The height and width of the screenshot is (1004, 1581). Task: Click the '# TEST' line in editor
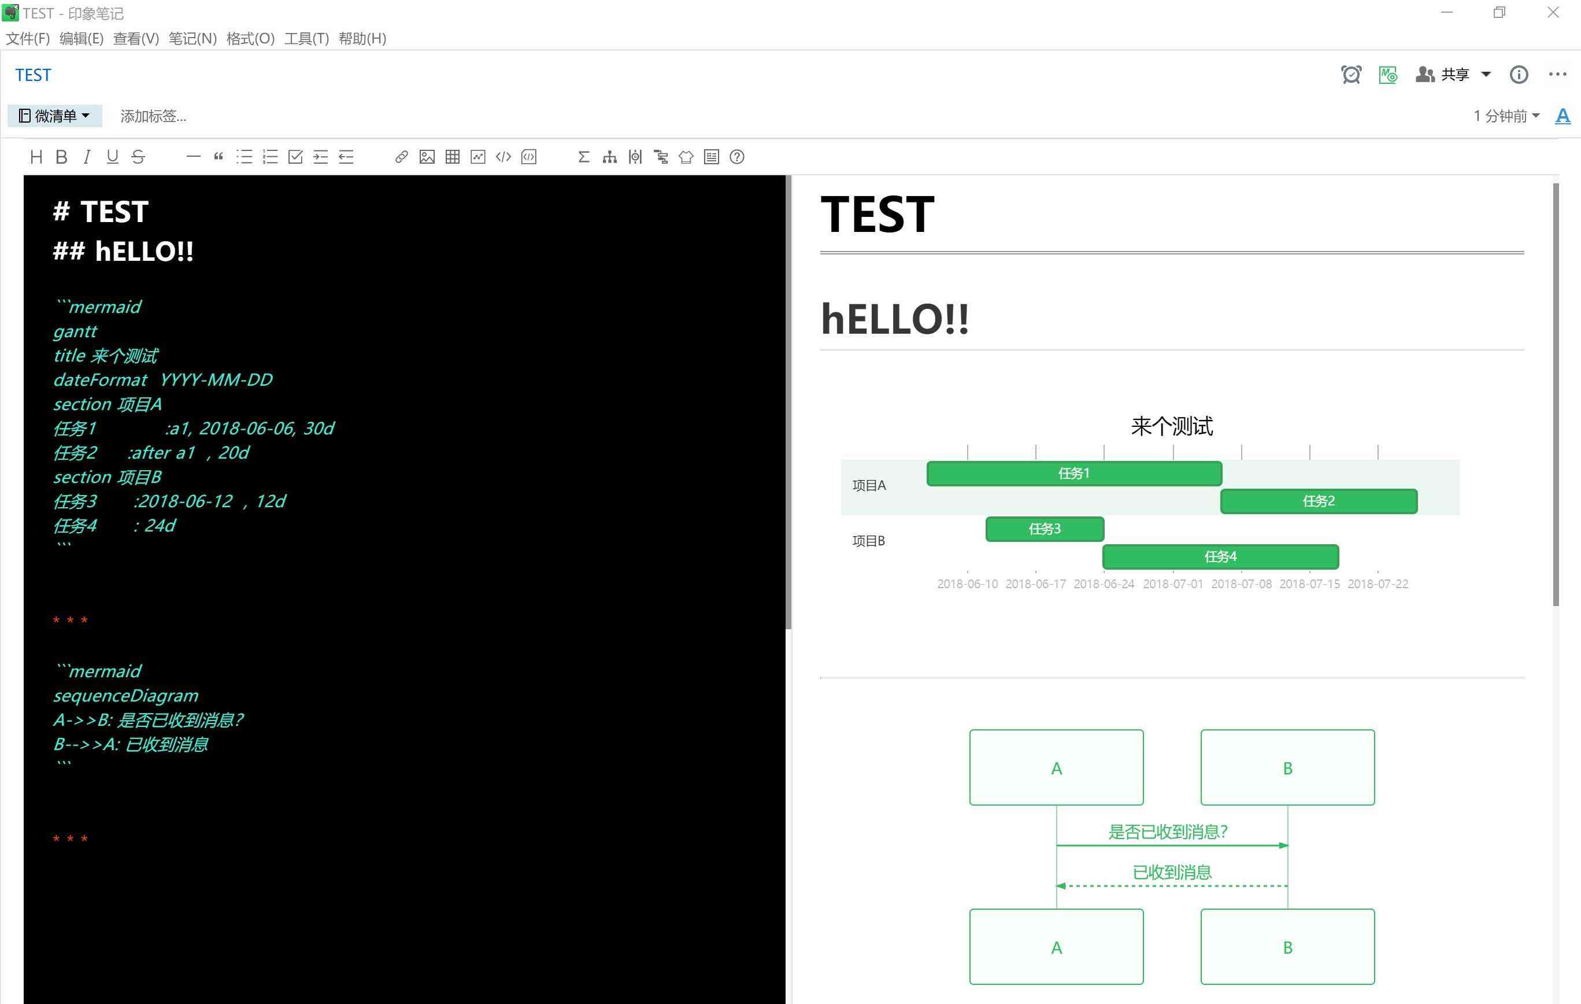(101, 212)
